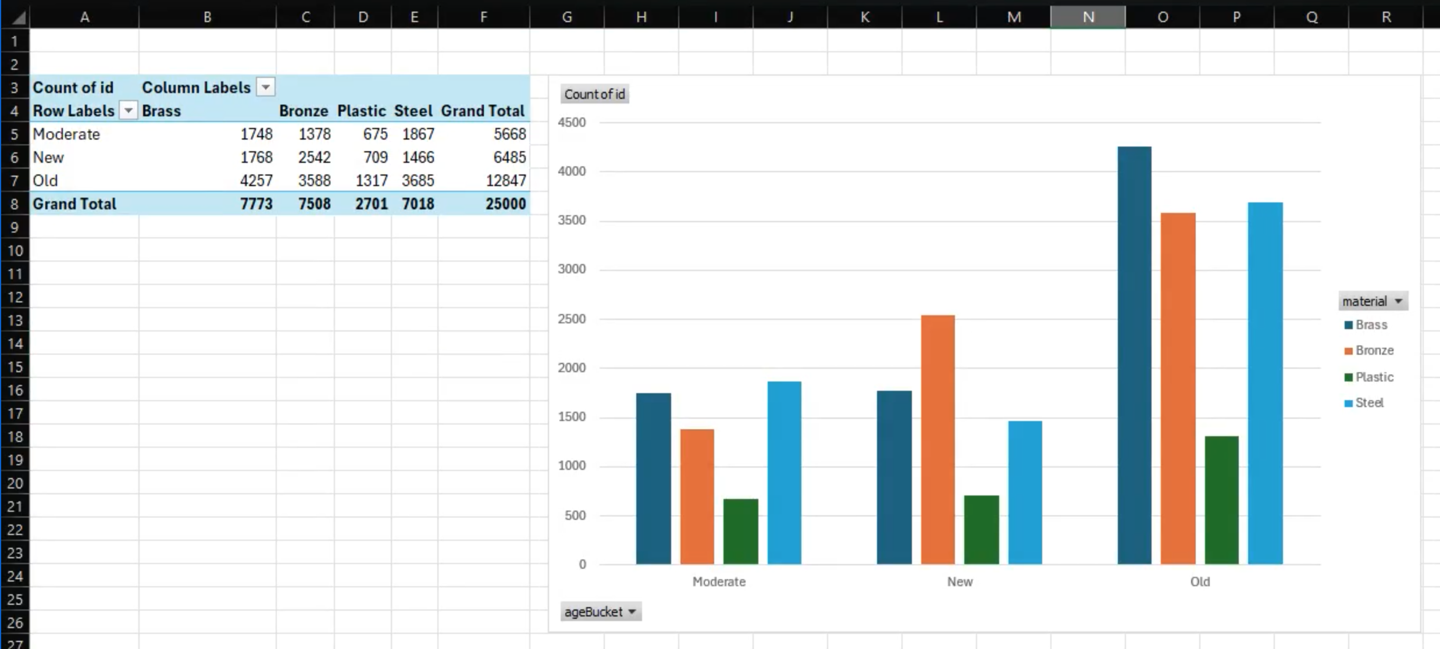Select the Bronze legend color marker
The image size is (1440, 649).
click(x=1348, y=351)
